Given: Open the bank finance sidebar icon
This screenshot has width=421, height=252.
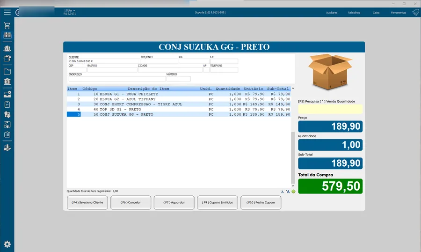Looking at the screenshot, I should point(7,81).
